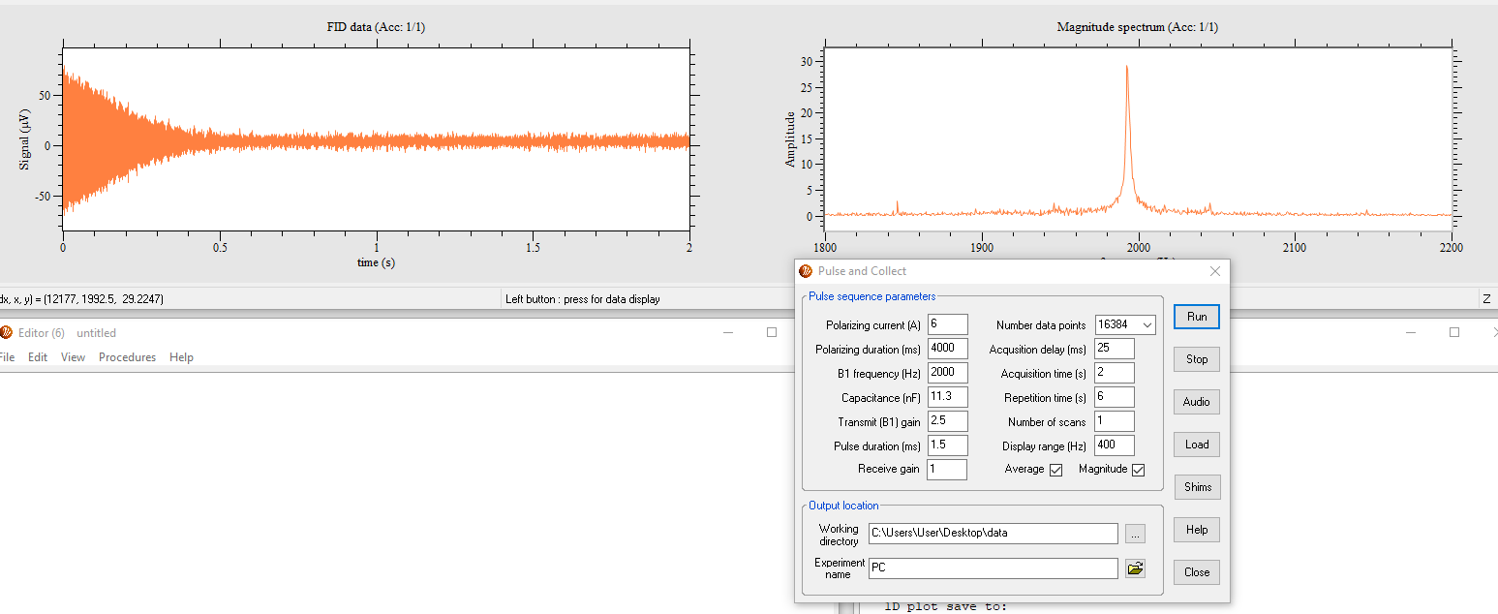The width and height of the screenshot is (1498, 614).
Task: Click Load to load a dataset
Action: [x=1196, y=444]
